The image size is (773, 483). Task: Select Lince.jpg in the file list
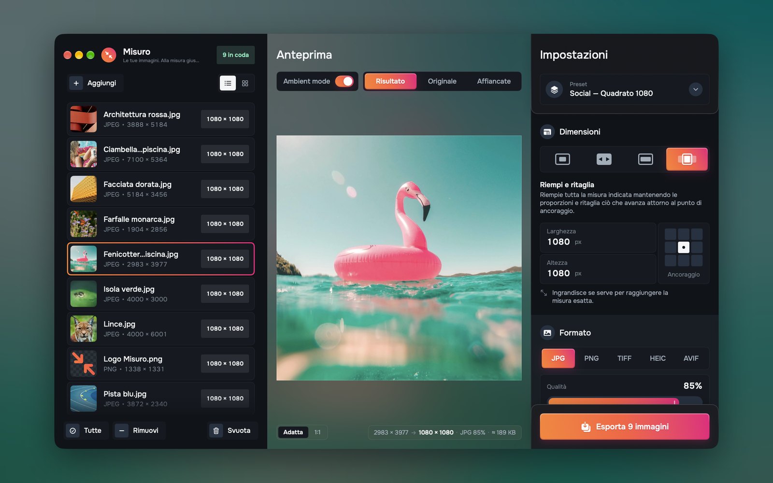point(161,328)
